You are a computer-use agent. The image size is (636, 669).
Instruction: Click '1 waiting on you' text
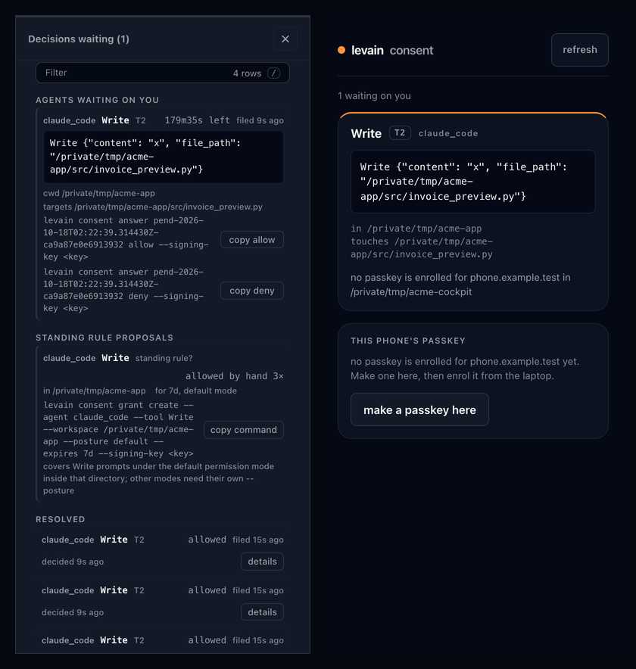[x=374, y=95]
